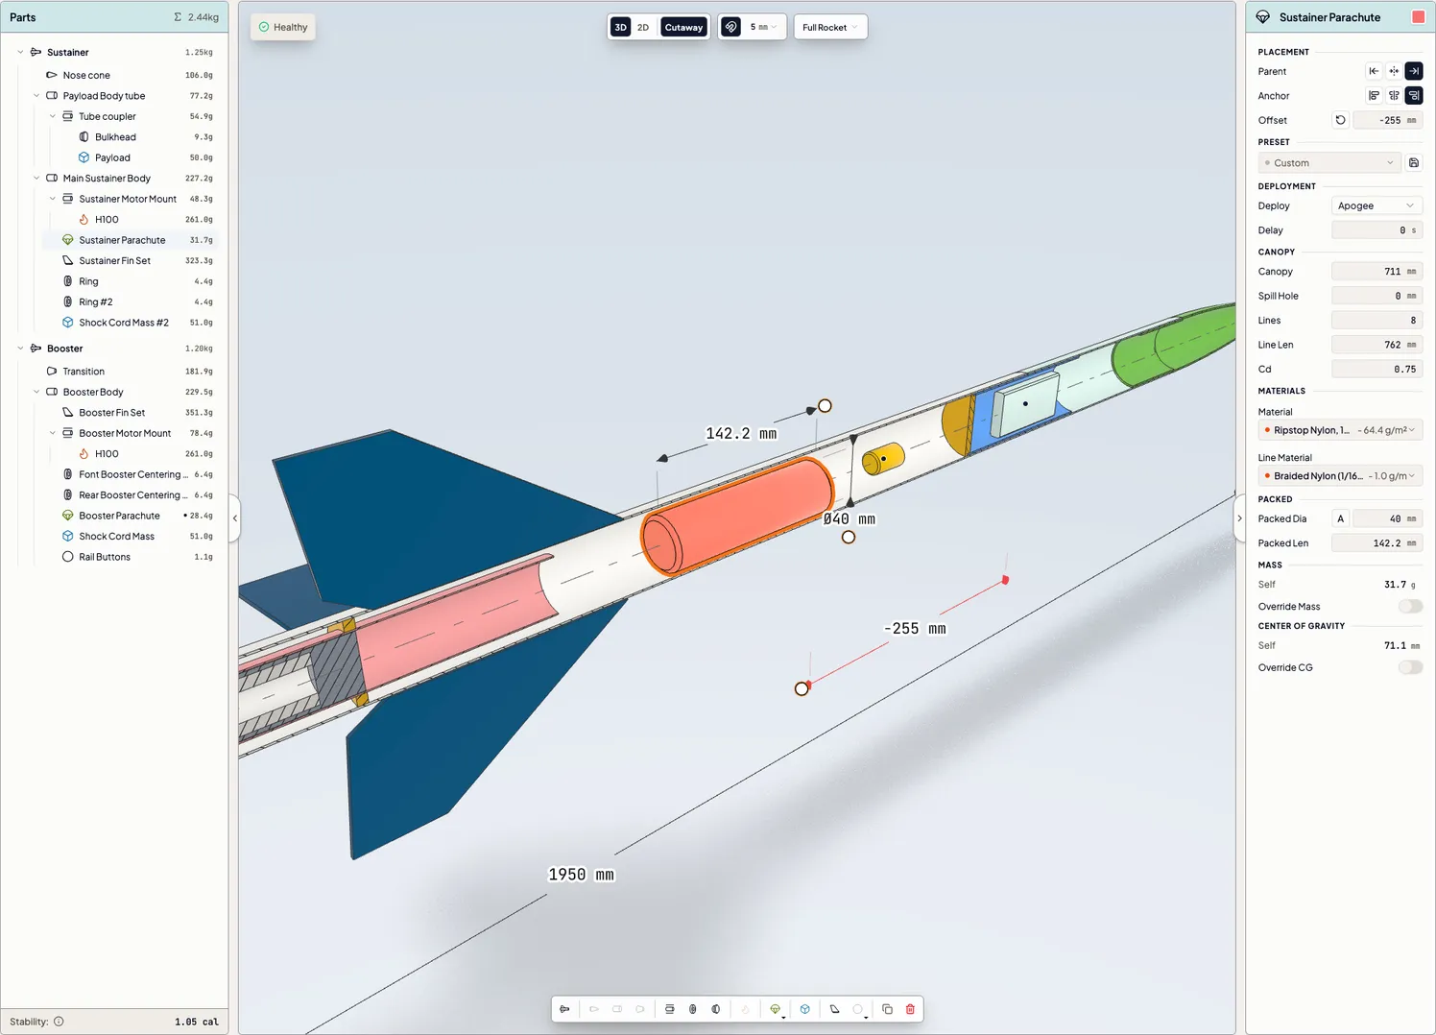Set anchor to part middle
1436x1035 pixels.
1394,95
